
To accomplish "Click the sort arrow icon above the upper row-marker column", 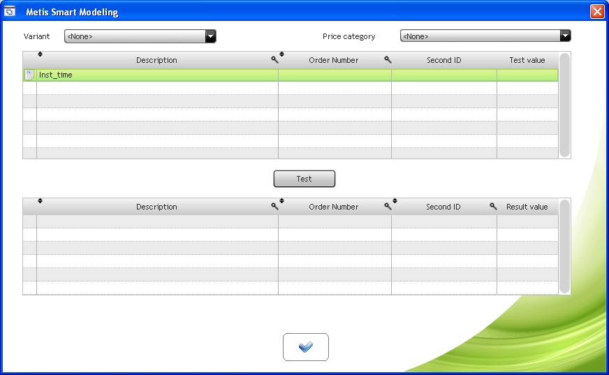I will tap(40, 54).
